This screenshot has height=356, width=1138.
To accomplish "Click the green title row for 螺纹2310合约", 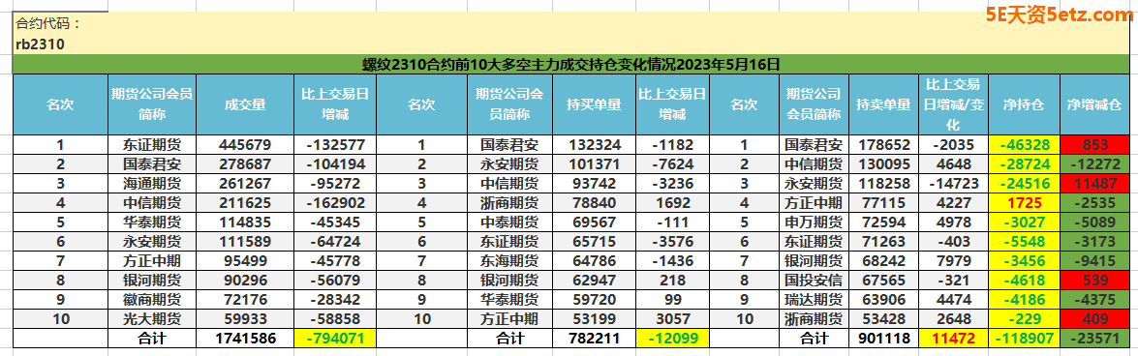I will coord(571,64).
